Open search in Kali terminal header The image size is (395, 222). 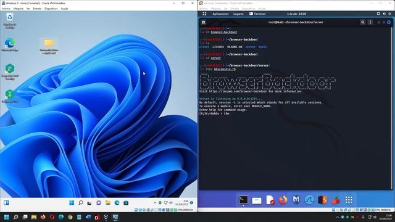click(363, 22)
